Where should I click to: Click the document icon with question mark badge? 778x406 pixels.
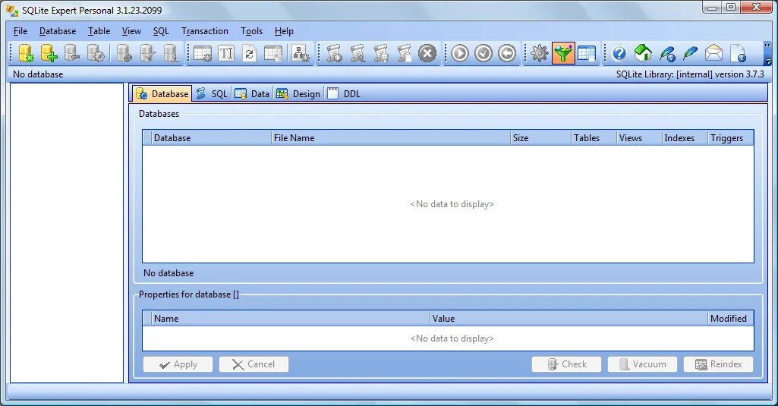tap(738, 53)
